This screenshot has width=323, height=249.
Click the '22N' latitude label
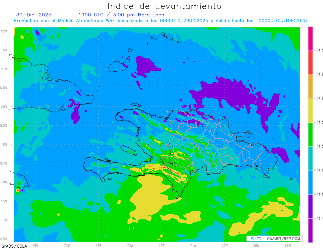tap(5, 31)
